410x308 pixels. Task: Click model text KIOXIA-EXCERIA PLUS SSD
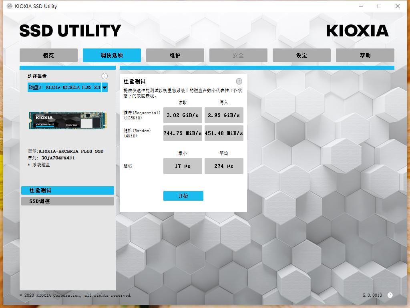pyautogui.click(x=71, y=151)
